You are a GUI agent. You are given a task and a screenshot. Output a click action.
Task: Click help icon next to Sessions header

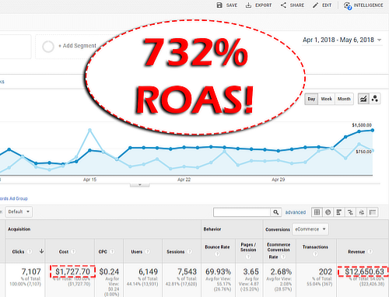[x=190, y=251]
